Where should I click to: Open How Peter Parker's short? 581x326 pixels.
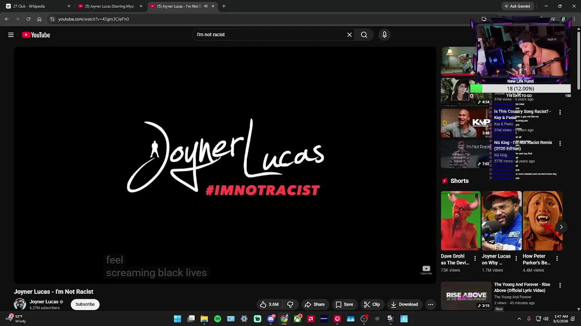tap(542, 221)
